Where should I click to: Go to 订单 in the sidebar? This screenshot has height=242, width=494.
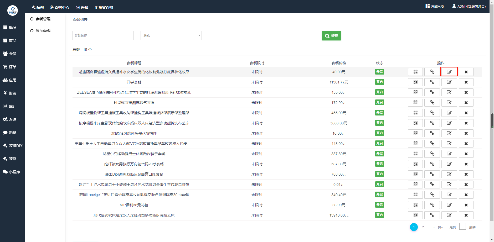[x=12, y=67]
